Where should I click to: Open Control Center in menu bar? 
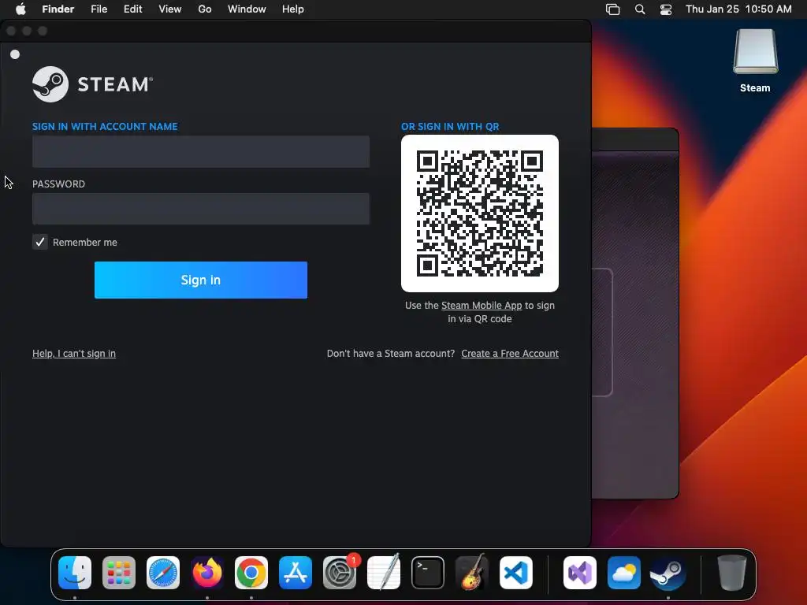[666, 9]
